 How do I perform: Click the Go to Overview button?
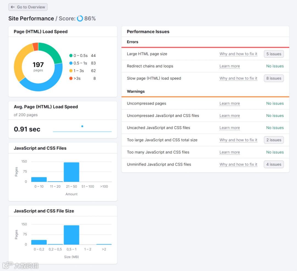(x=28, y=7)
